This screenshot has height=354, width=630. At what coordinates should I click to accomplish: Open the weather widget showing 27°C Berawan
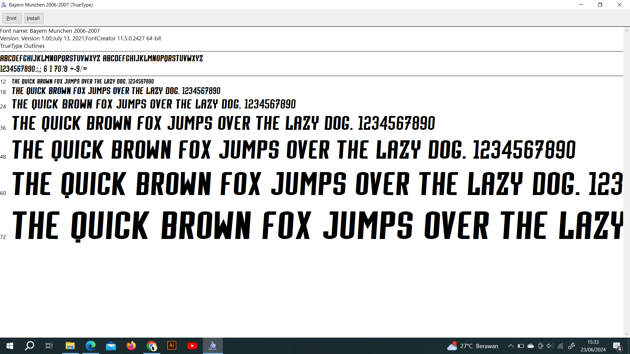[472, 346]
